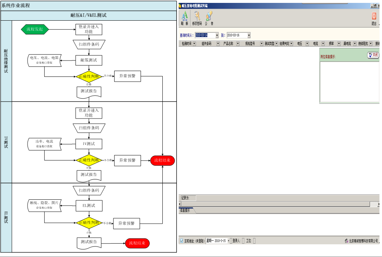Open the 检测时间 column filter dropdown
The image size is (382, 257).
click(x=194, y=44)
